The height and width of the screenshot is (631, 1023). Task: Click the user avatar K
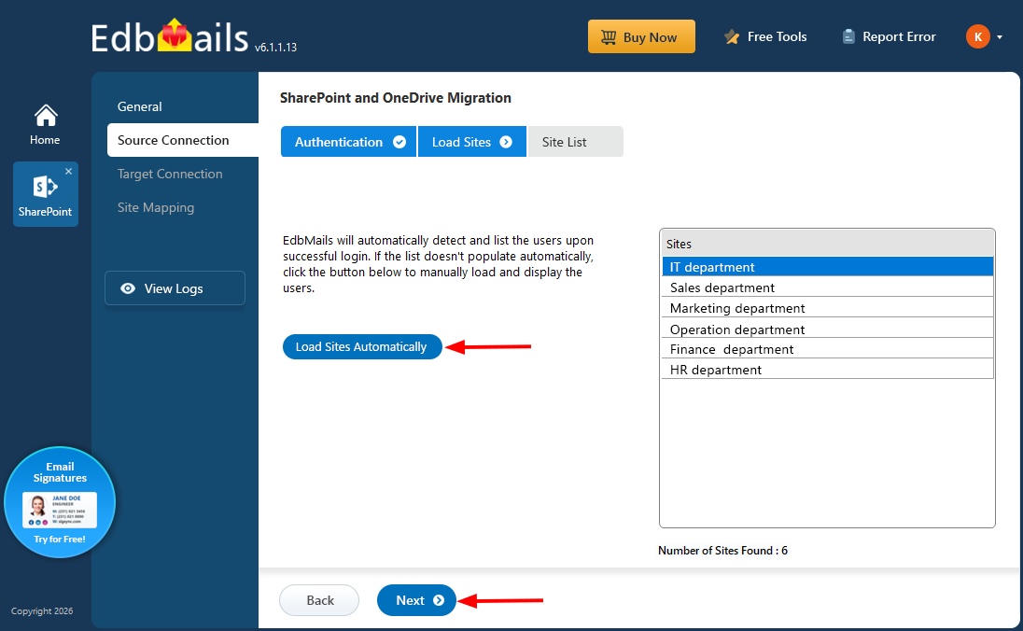click(978, 36)
